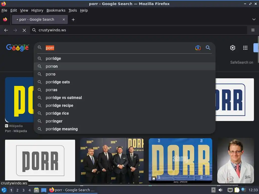Viewport: 259px width, 194px height.
Task: Open the Edit menu
Action: pos(14,10)
